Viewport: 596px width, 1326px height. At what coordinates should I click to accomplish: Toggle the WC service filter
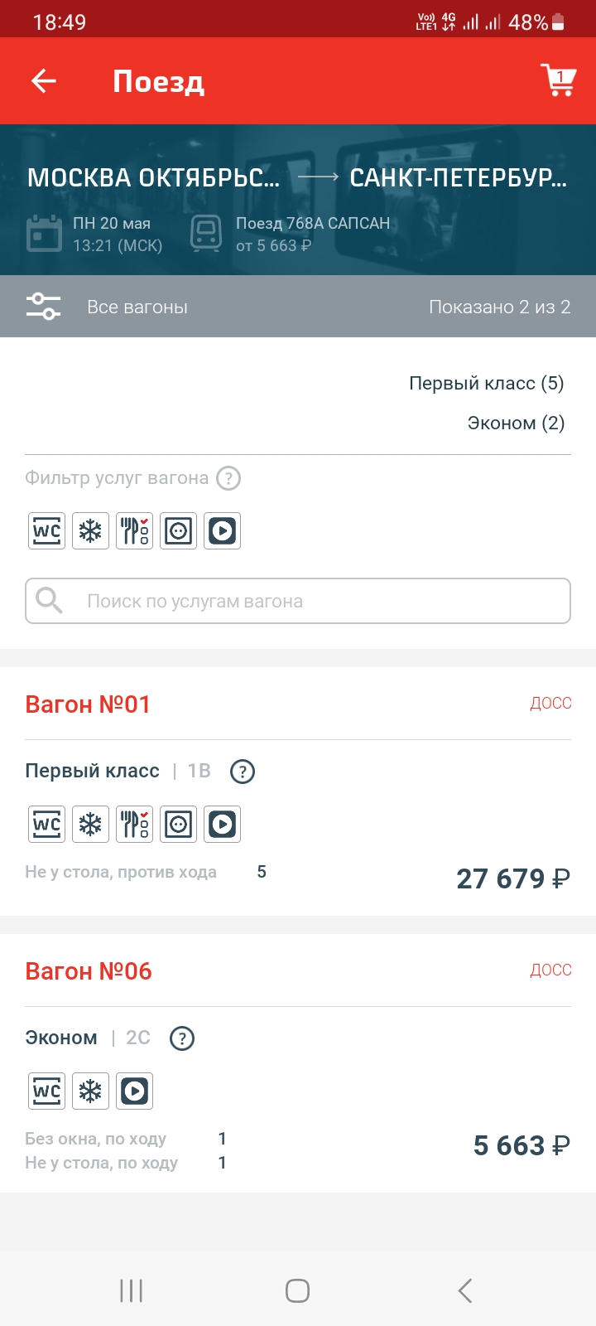tap(46, 530)
